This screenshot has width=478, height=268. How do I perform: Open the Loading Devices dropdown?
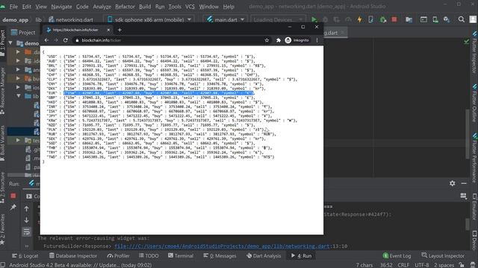coord(277,19)
